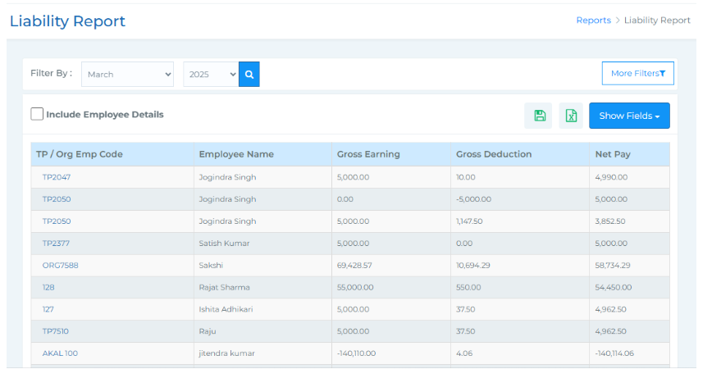
Task: Click the Employee Name column header
Action: [x=236, y=154]
